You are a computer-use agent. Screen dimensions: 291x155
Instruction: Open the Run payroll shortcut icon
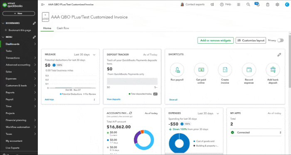(x=177, y=70)
